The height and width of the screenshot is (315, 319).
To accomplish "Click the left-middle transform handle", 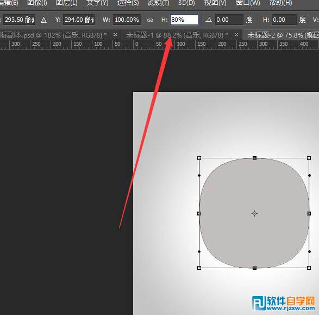I will 199,213.
